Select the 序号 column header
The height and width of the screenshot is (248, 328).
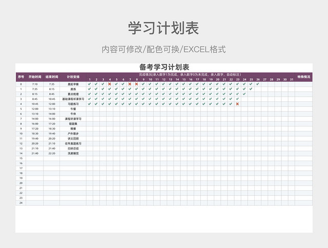(x=21, y=77)
